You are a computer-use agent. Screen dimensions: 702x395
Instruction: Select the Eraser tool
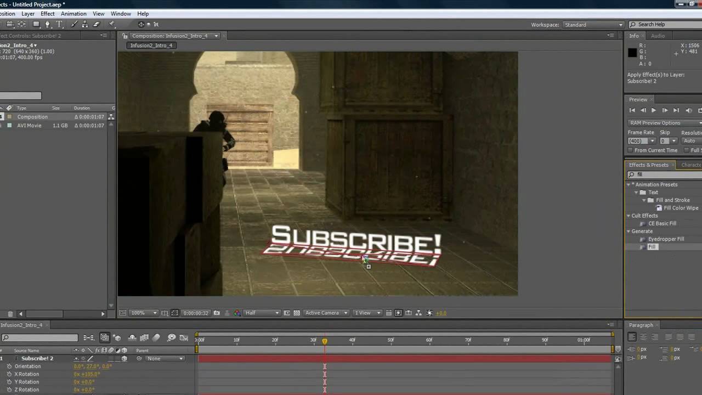click(97, 24)
